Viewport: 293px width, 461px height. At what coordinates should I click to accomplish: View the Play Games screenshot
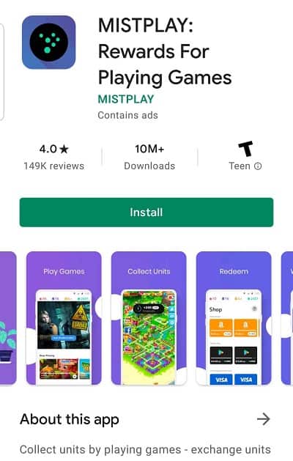pos(64,318)
